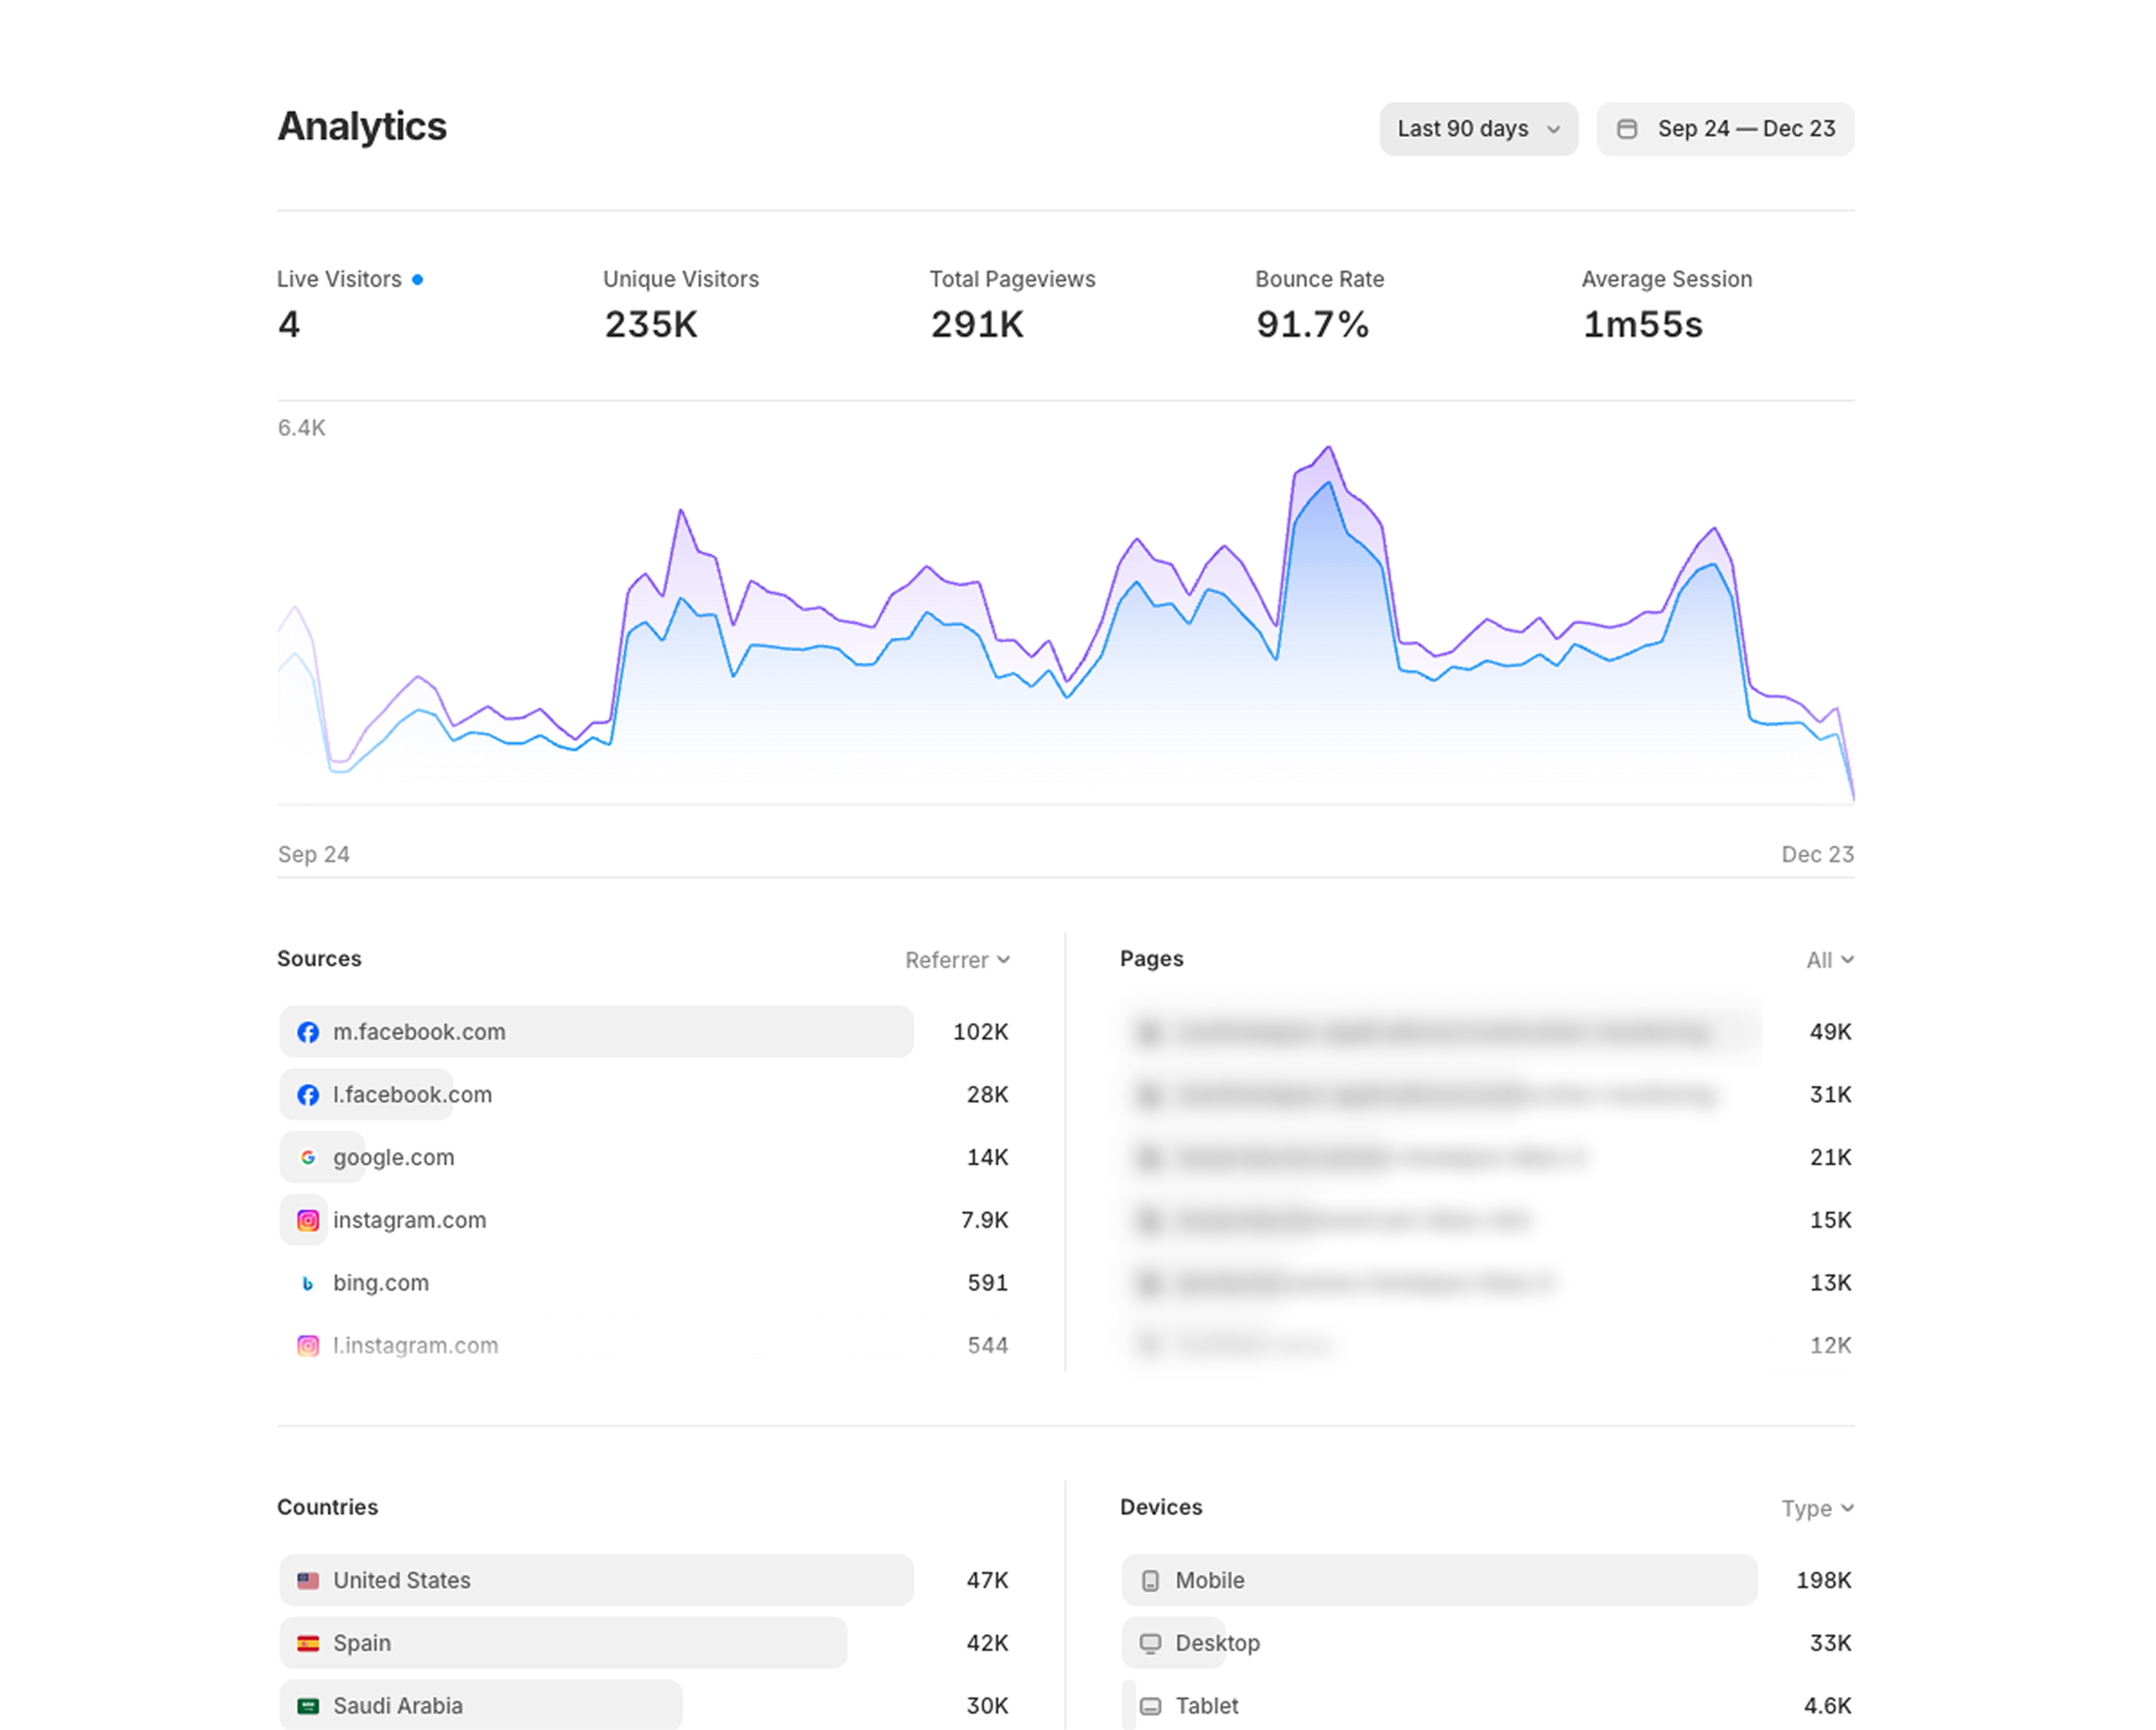Click the Mobile device icon

click(x=1150, y=1580)
